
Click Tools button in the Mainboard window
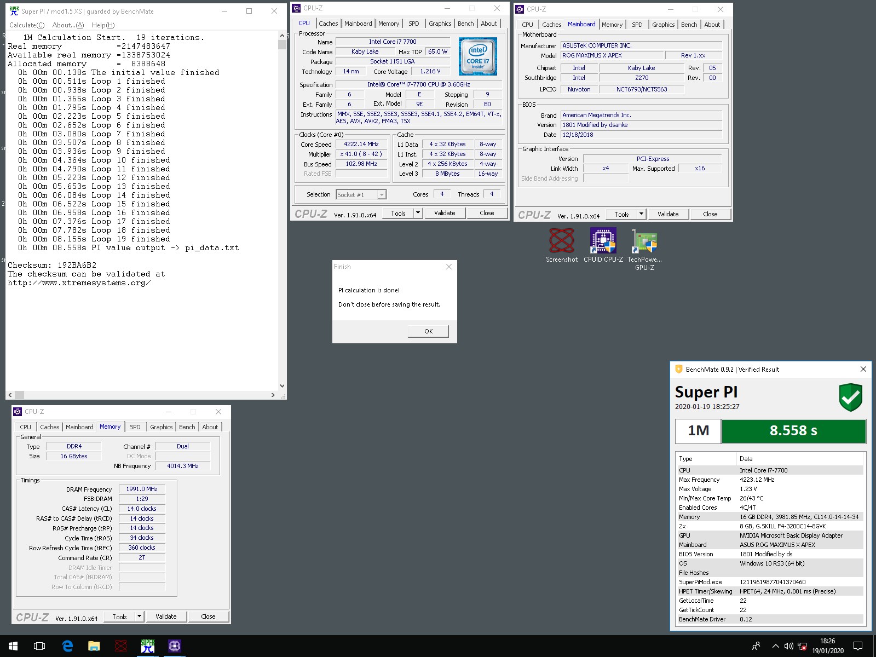click(621, 214)
